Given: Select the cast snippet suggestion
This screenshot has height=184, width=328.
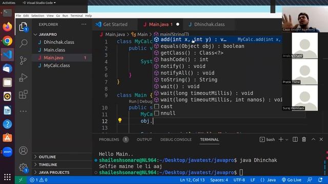Looking at the screenshot, I should coord(217,106).
